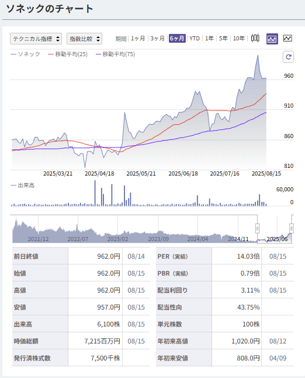
Task: Click the ソネックのチャート heading
Action: pos(50,9)
